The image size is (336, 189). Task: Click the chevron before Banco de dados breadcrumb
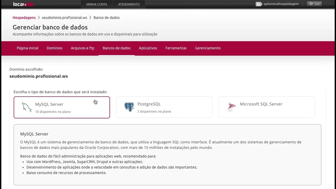point(90,18)
